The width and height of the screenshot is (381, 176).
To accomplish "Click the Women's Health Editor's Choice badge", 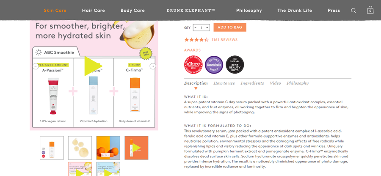I will [x=214, y=65].
